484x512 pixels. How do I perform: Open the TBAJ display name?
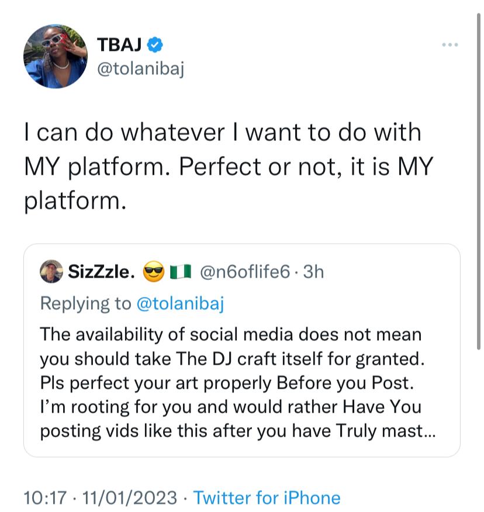point(119,45)
